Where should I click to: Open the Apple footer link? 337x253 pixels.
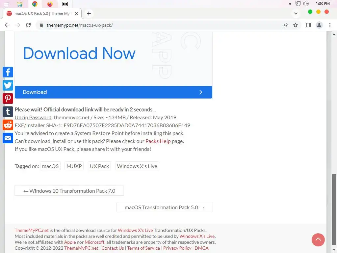70,242
